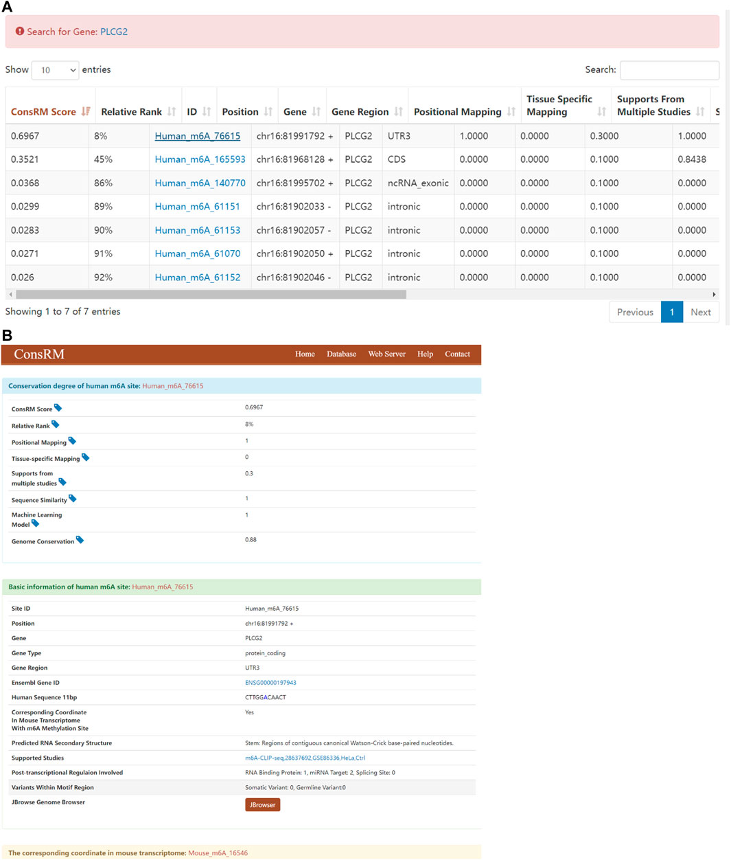Screen dimensions: 731x860
Task: Click the tag icon next to Positional Mapping
Action: 72,441
